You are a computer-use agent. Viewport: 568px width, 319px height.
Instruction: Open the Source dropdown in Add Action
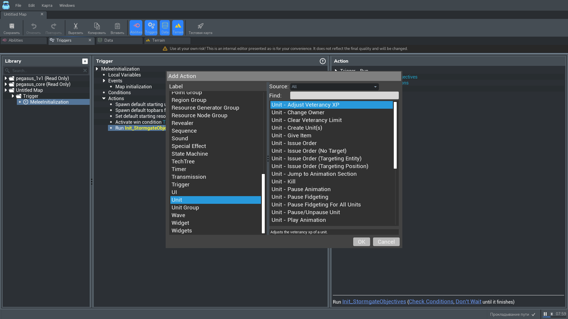334,87
